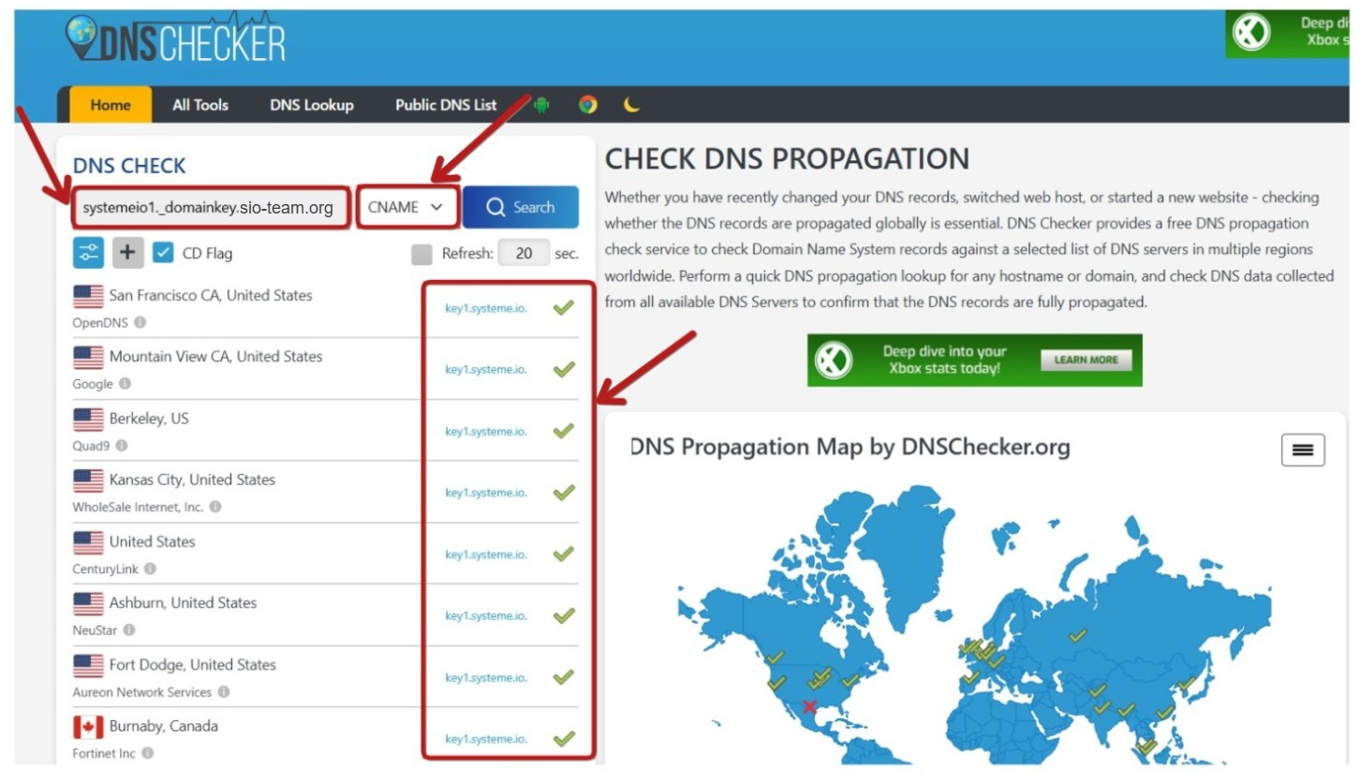Open the DNS settings sliders icon

tap(89, 253)
